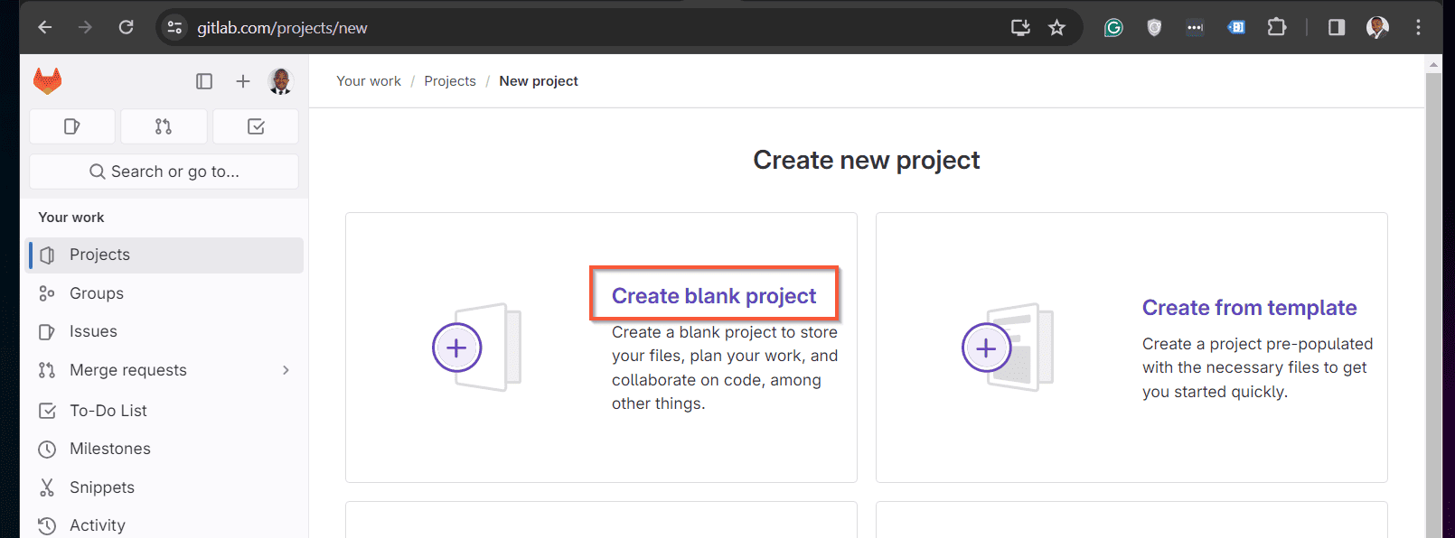Open Milestones from the sidebar

[x=165, y=449]
